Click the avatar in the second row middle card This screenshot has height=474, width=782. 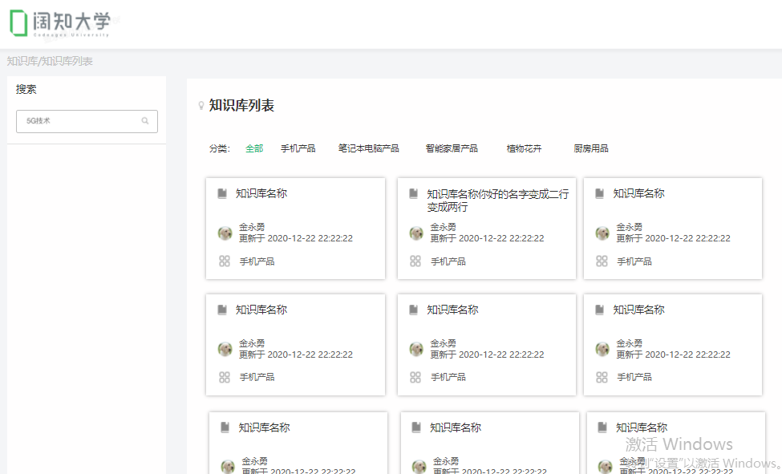(416, 349)
